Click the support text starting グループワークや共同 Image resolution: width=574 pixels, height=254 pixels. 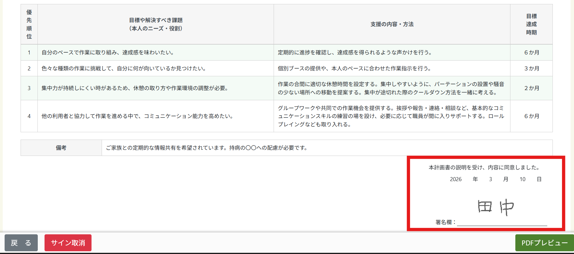(x=391, y=116)
